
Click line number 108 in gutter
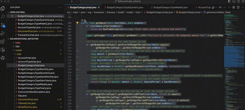(x=70, y=35)
